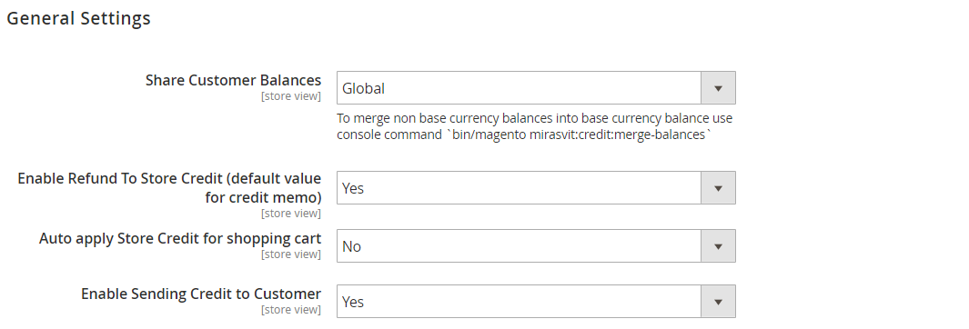Screen dimensions: 969x329
Task: Open the select box showing Global
Action: pos(536,88)
